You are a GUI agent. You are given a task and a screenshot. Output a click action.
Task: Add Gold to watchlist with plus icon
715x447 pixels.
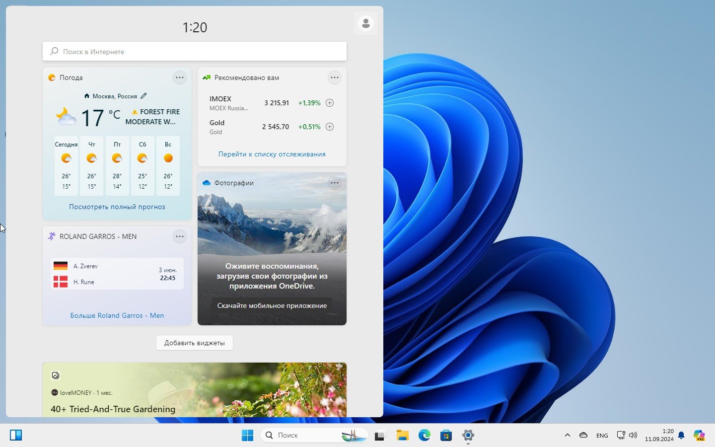pos(330,127)
